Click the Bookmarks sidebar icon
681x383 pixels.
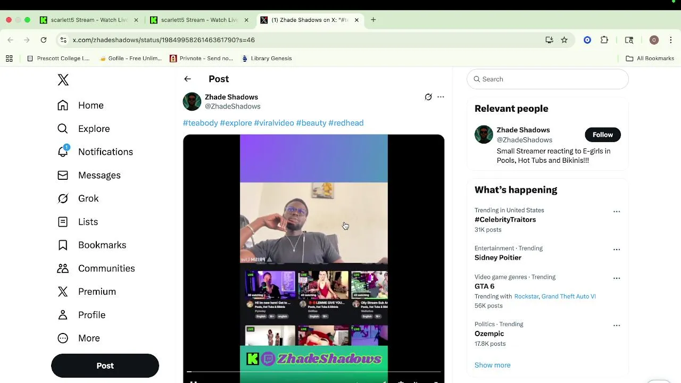[63, 245]
